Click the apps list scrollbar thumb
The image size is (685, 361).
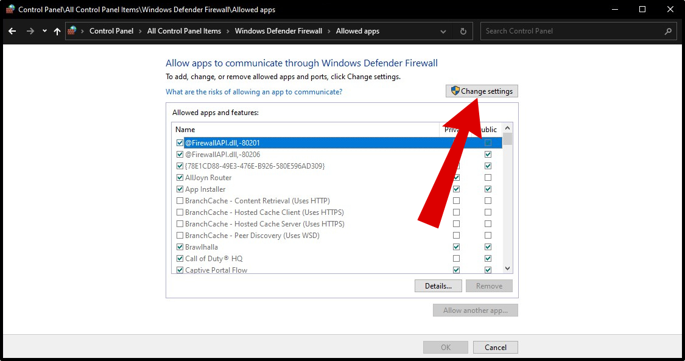click(507, 139)
